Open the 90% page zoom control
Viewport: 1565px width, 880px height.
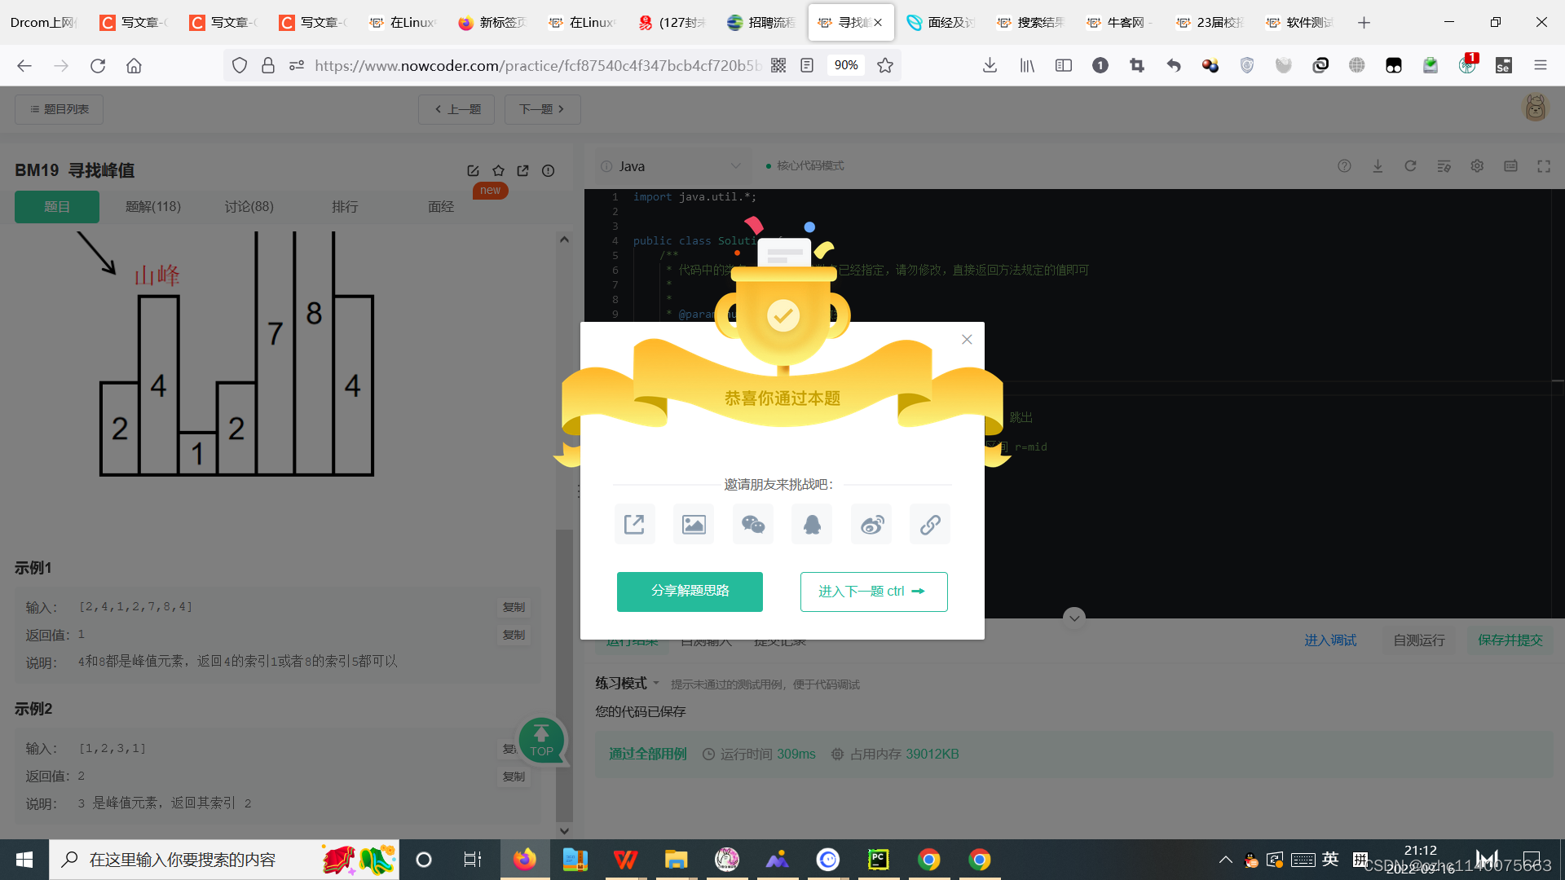tap(846, 65)
